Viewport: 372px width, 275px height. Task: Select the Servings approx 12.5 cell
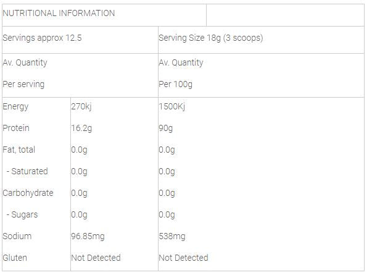(43, 38)
